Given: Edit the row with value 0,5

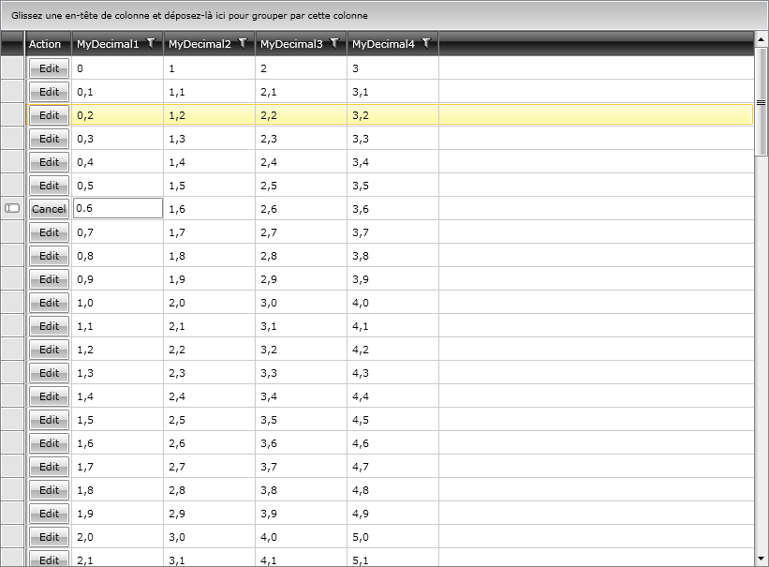Looking at the screenshot, I should pyautogui.click(x=49, y=186).
